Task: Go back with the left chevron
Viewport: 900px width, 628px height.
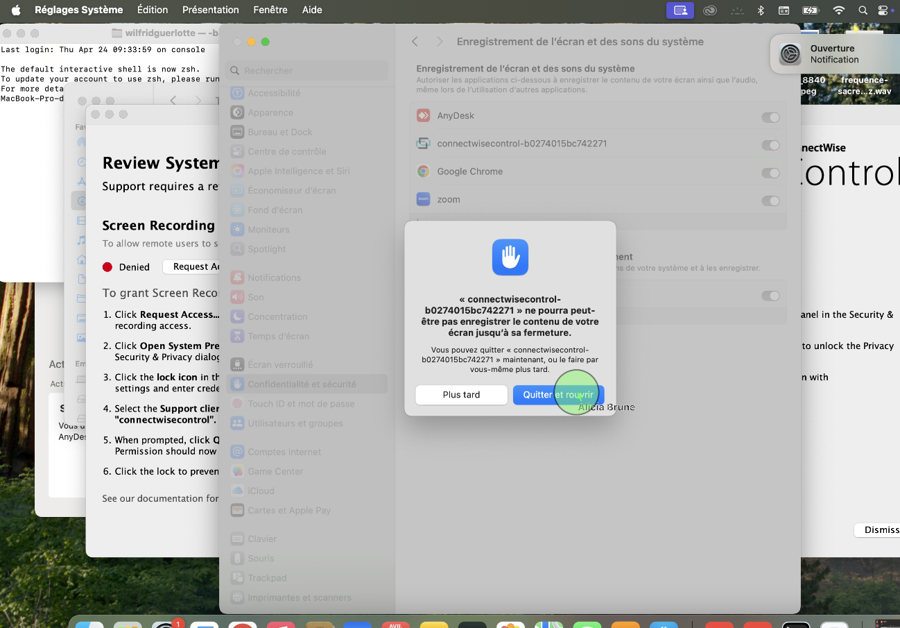Action: coord(415,42)
